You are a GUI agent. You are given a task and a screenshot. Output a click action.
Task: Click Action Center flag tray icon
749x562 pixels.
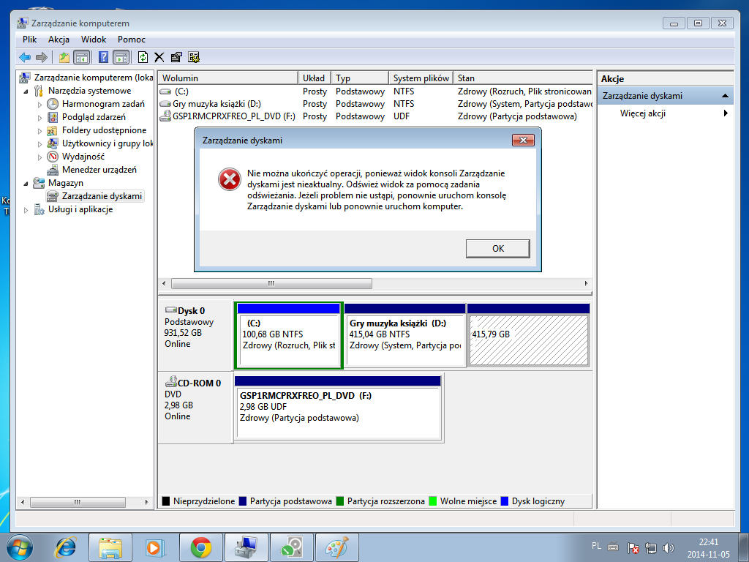633,548
